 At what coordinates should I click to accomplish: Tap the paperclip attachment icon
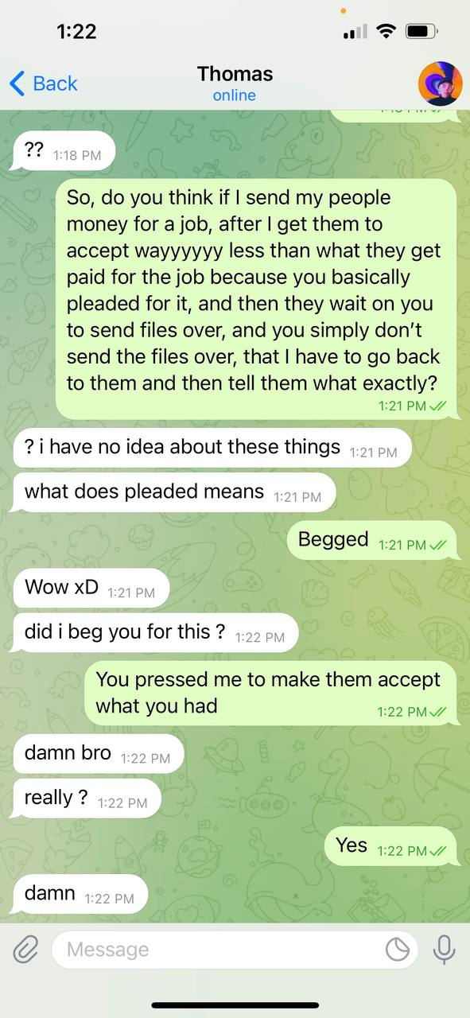coord(25,949)
